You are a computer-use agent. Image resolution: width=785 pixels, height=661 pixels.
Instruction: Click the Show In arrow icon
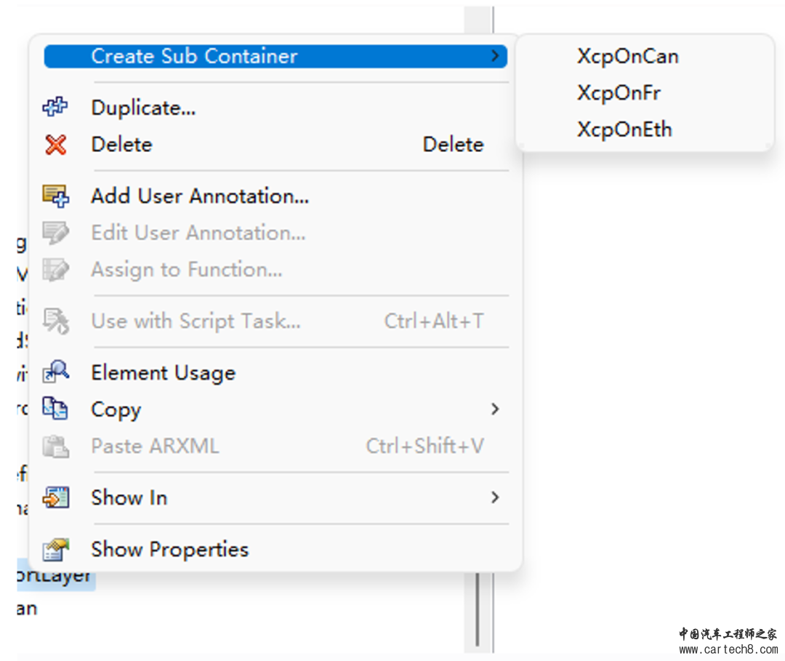(55, 497)
